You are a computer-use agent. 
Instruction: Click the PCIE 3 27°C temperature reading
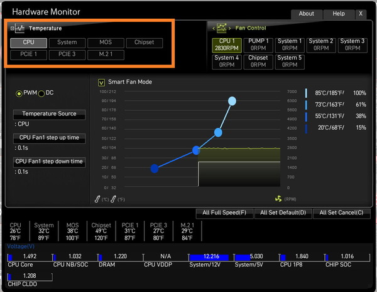point(158,232)
